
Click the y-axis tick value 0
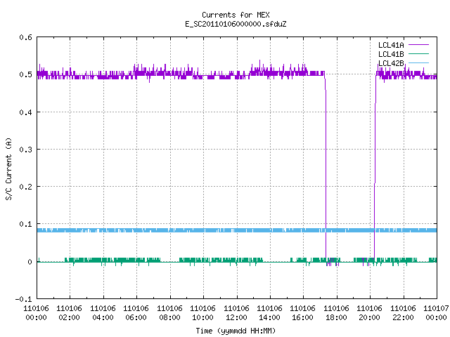tap(30, 262)
